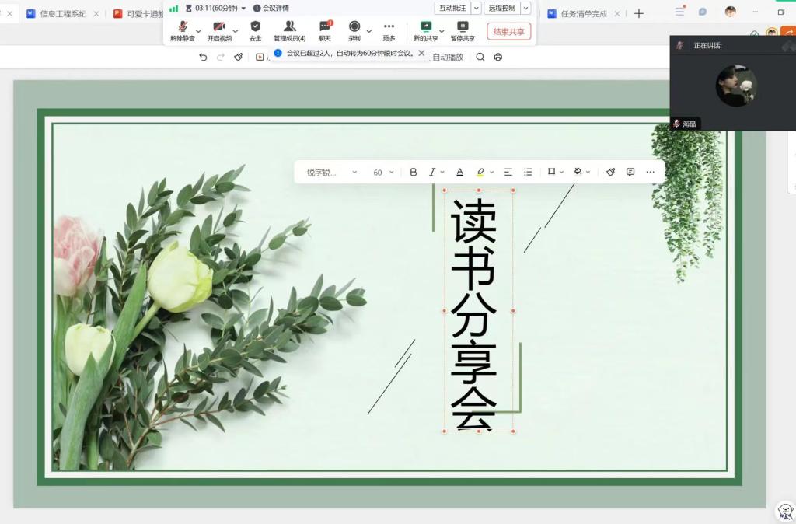Apply font color with underlined A
The width and height of the screenshot is (796, 524).
[x=459, y=172]
